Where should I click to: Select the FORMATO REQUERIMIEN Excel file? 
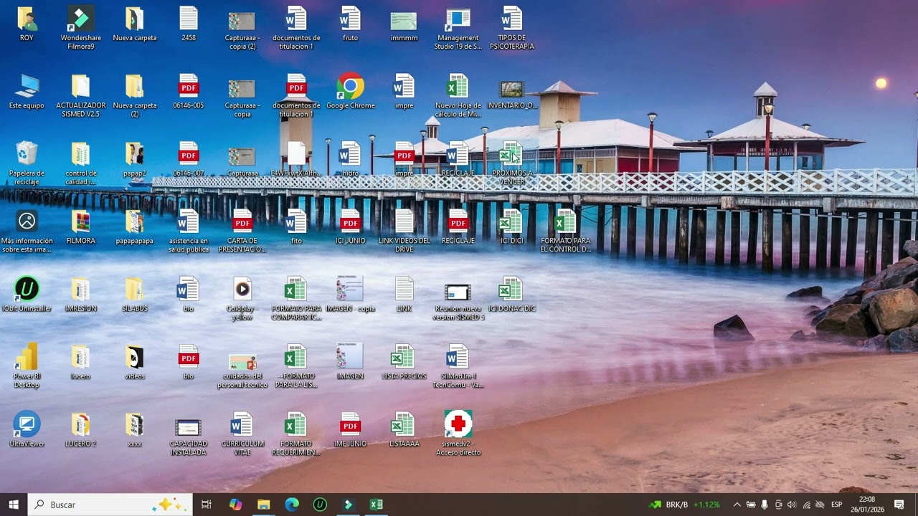tap(296, 434)
